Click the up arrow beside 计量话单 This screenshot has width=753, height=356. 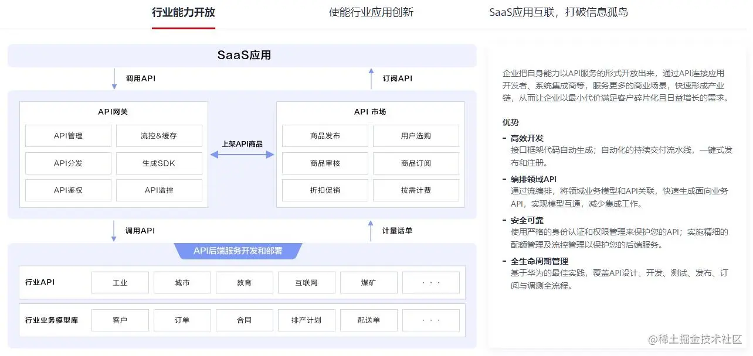tap(371, 231)
